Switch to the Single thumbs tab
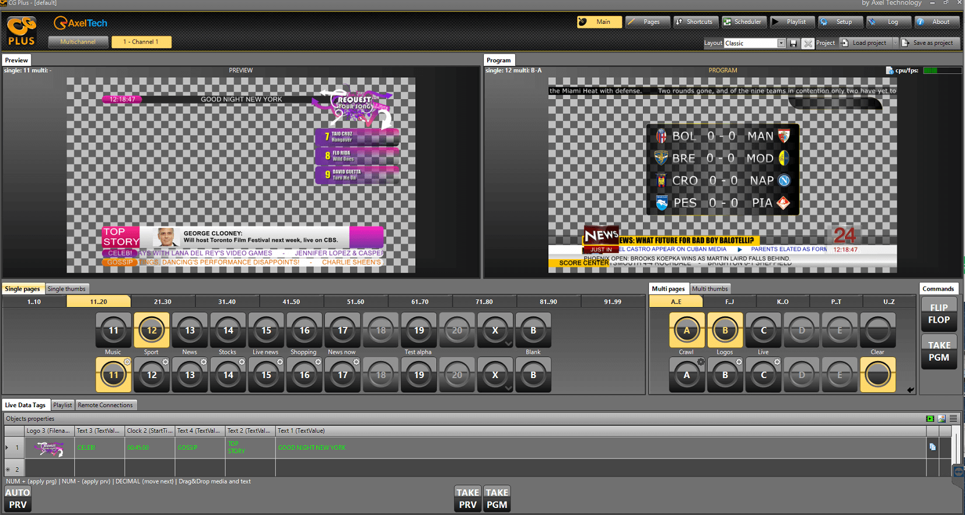This screenshot has height=515, width=965. (67, 289)
